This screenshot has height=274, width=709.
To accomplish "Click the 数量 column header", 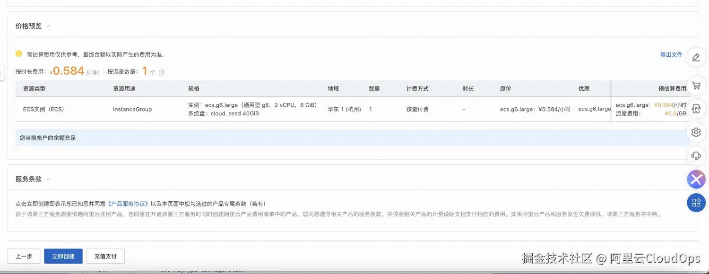I will [374, 89].
